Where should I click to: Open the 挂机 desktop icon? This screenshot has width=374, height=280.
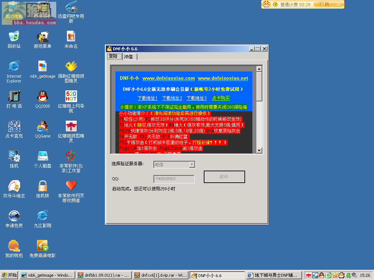click(x=14, y=159)
